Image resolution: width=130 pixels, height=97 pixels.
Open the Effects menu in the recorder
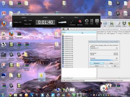click(x=21, y=15)
